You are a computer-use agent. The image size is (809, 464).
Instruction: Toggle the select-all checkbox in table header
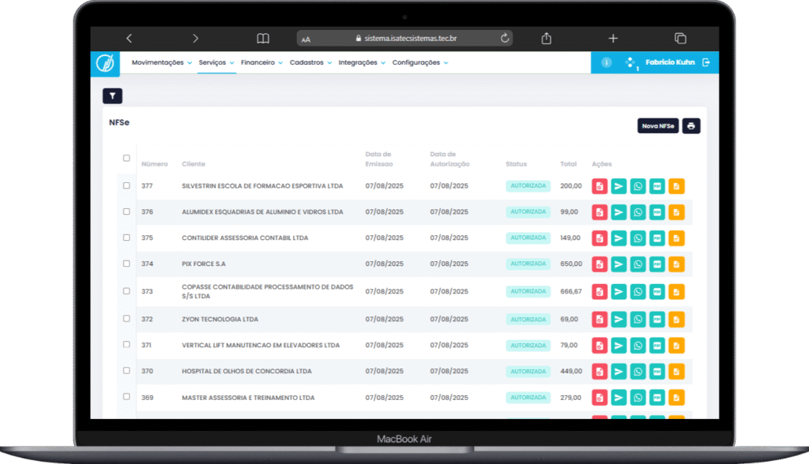126,158
